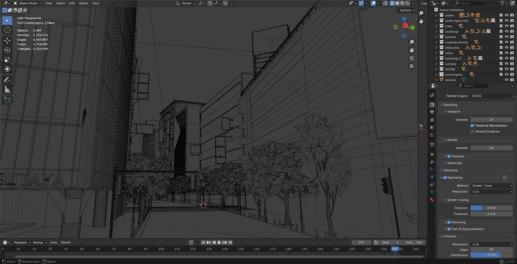Screen dimensions: 517x264
Task: Open the Add menu
Action: (72, 3)
